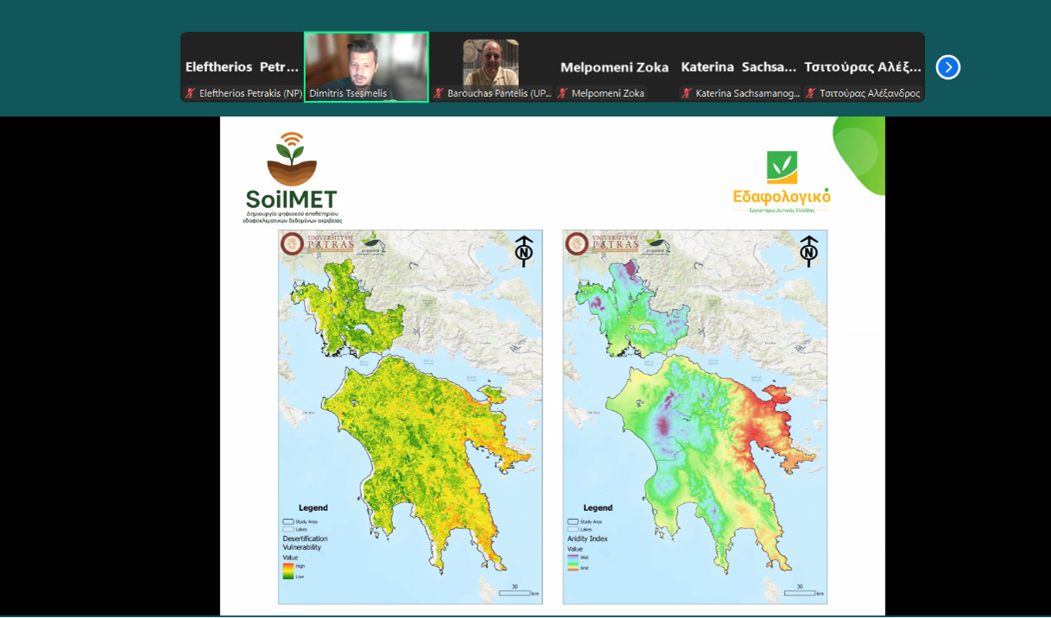Screen dimensions: 1051x618
Task: Click the Desertification Vulnerability map
Action: pos(410,417)
